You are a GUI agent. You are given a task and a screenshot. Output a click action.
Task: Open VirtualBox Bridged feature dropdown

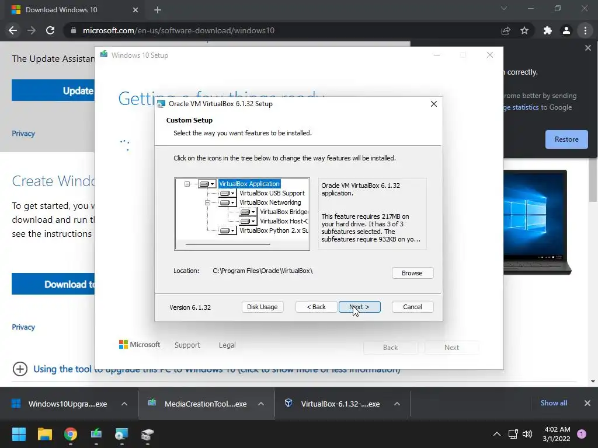coord(248,212)
